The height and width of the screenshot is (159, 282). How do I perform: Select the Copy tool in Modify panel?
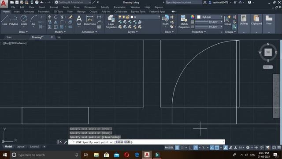click(50, 22)
